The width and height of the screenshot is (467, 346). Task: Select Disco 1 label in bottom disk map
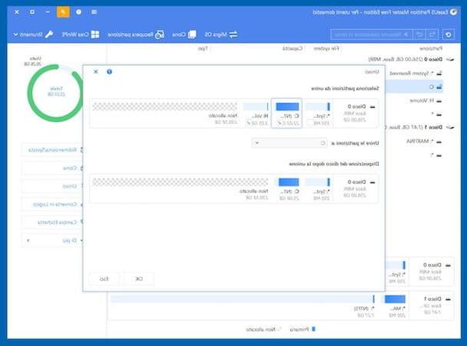click(433, 299)
